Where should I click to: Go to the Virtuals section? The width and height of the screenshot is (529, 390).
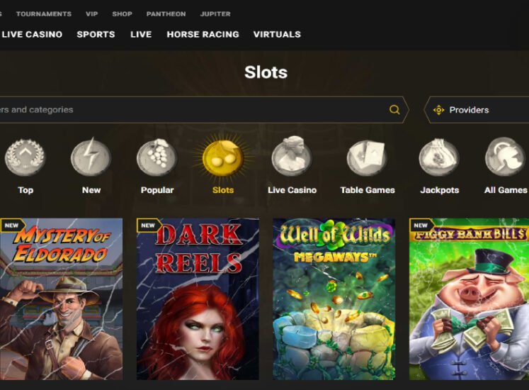[277, 34]
